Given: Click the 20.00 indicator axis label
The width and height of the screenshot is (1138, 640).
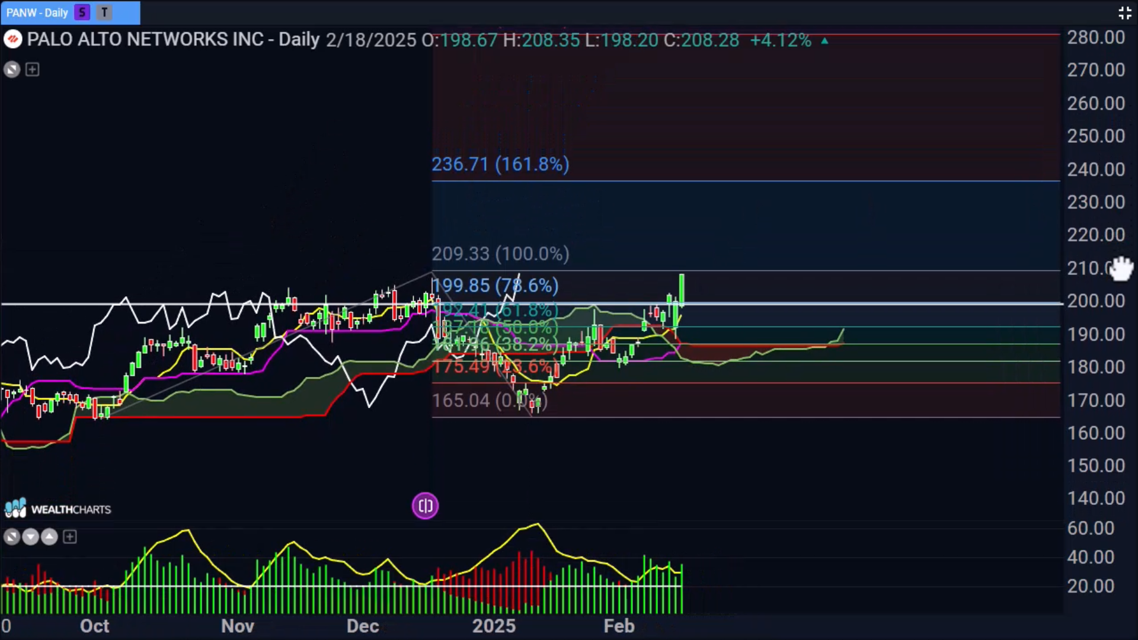Looking at the screenshot, I should pyautogui.click(x=1091, y=586).
